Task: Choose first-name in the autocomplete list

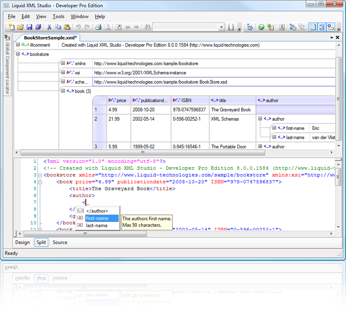Action: [102, 218]
